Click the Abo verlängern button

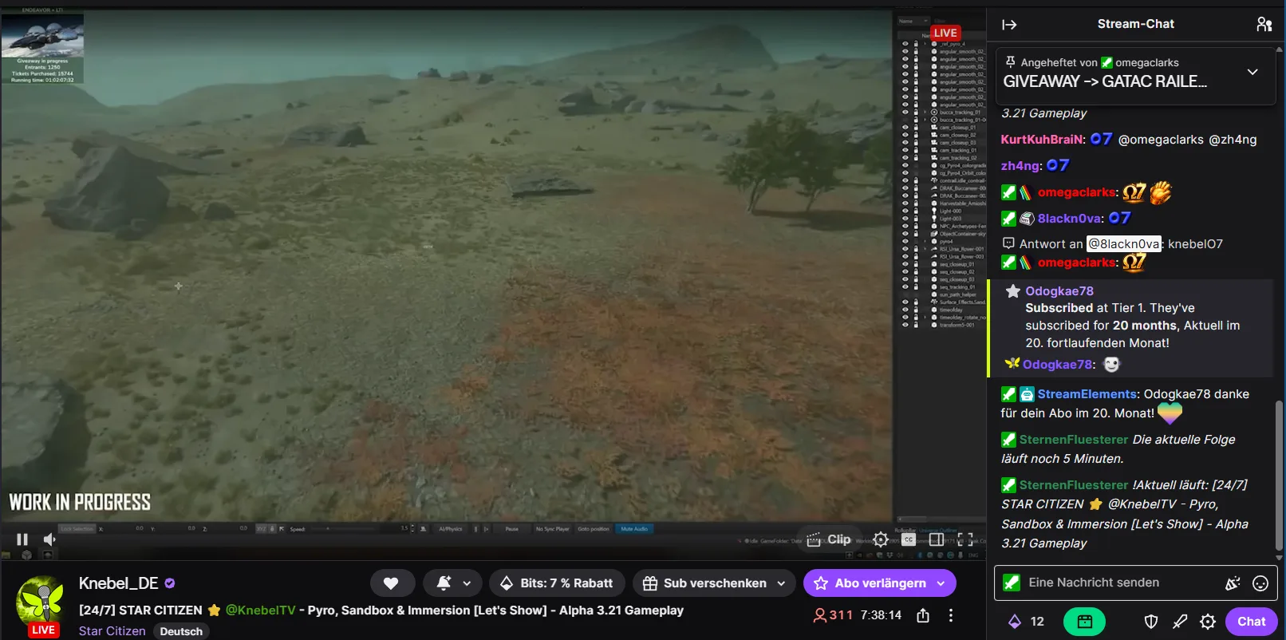(870, 583)
